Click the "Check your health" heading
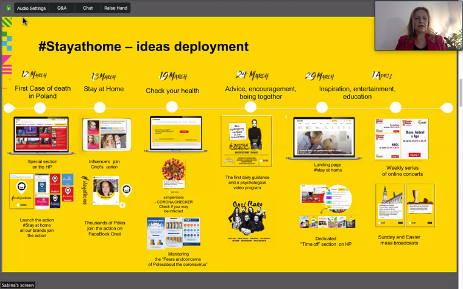This screenshot has height=289, width=463. coord(172,91)
